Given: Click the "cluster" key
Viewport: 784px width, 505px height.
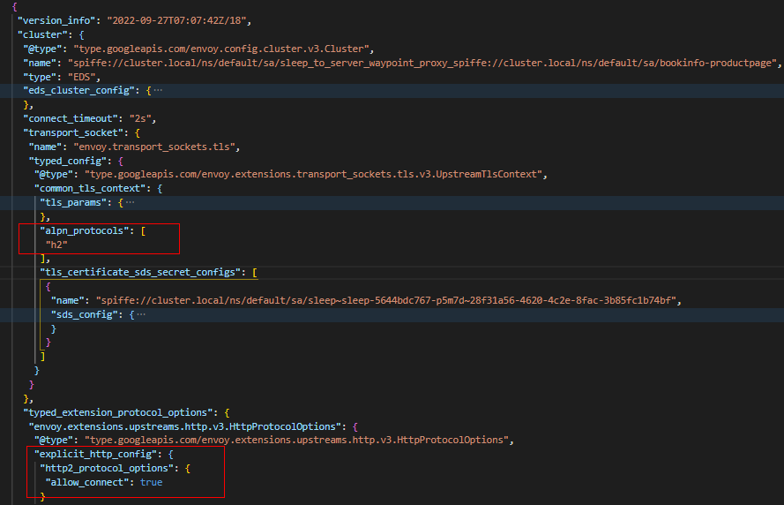Looking at the screenshot, I should [x=42, y=34].
